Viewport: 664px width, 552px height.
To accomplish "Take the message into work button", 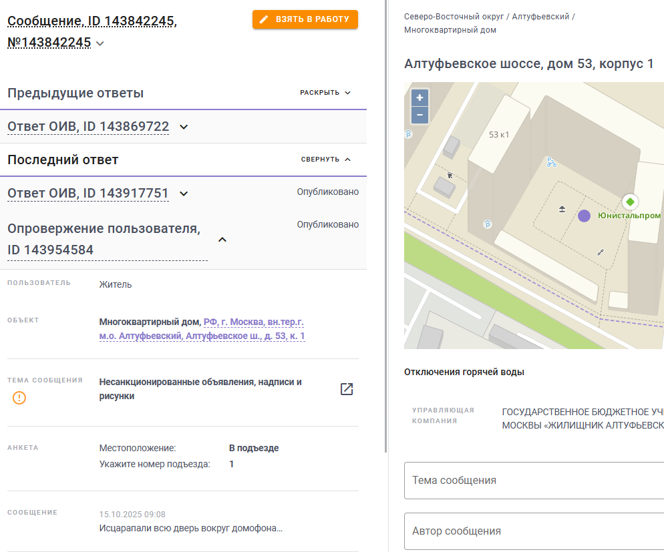I will [305, 19].
